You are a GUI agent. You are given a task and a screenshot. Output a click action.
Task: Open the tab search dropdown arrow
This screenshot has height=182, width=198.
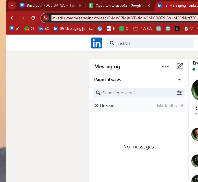[12, 5]
